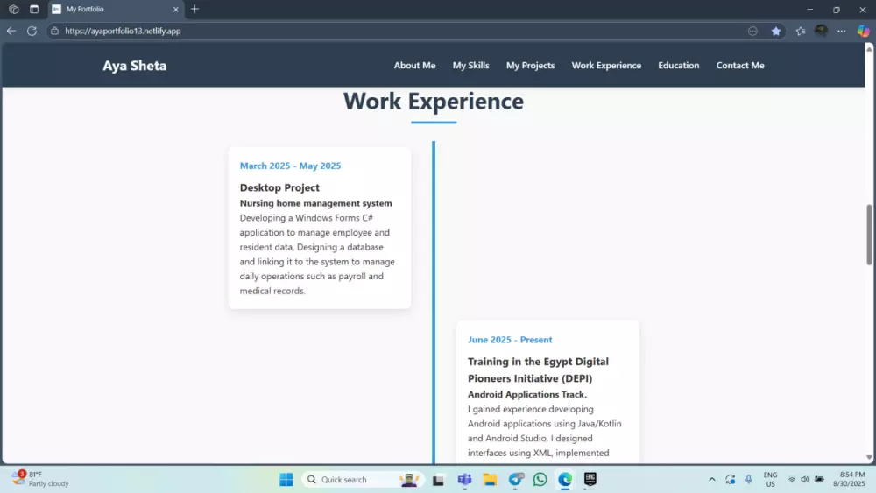876x493 pixels.
Task: Open Microsoft Teams from the taskbar
Action: pyautogui.click(x=465, y=480)
